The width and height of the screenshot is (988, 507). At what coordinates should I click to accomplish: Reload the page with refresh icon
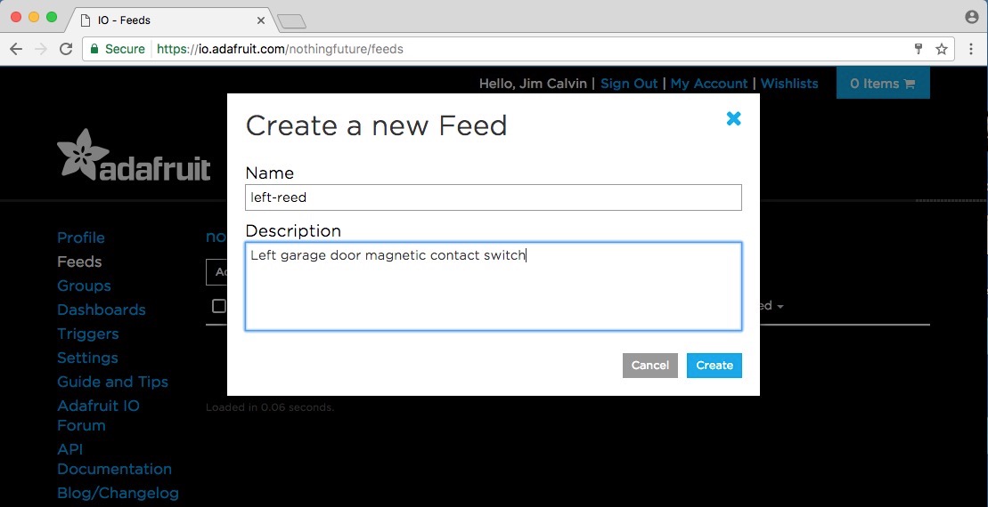coord(66,49)
